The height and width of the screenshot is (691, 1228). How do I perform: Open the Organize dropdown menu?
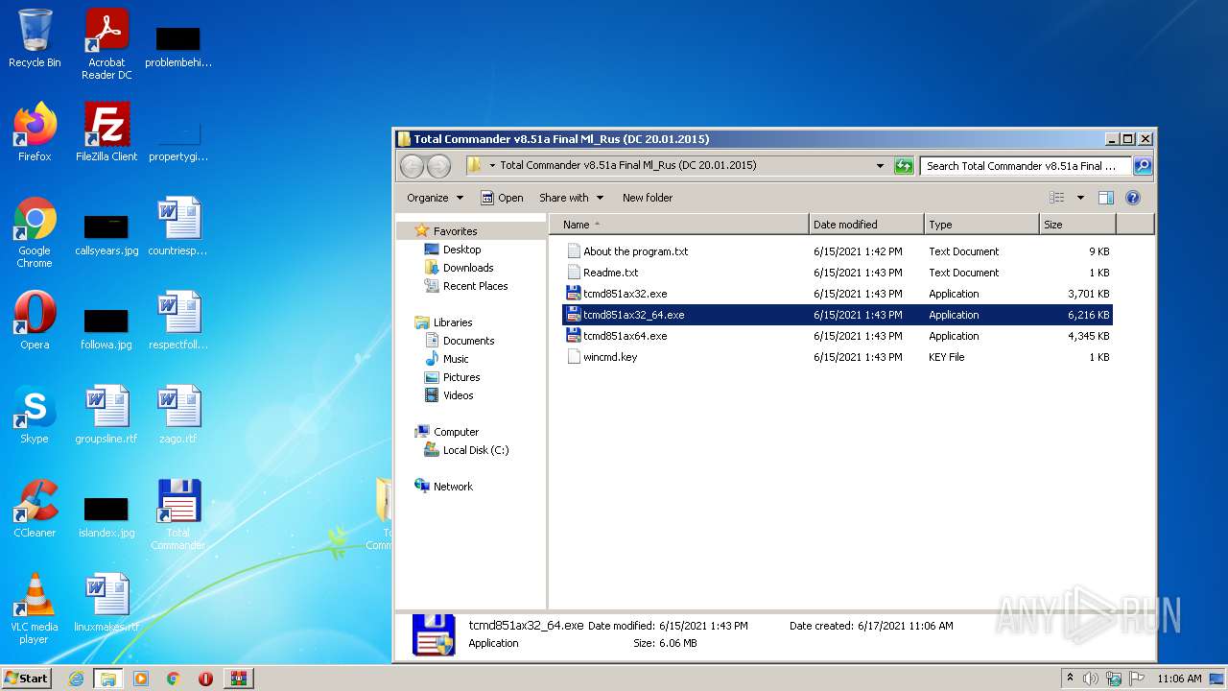click(x=435, y=198)
